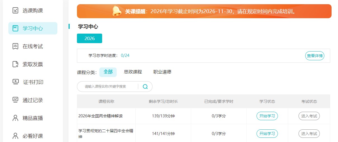Click the 精品直播 person icon
Screen dimensions: 338x142
coord(15,118)
